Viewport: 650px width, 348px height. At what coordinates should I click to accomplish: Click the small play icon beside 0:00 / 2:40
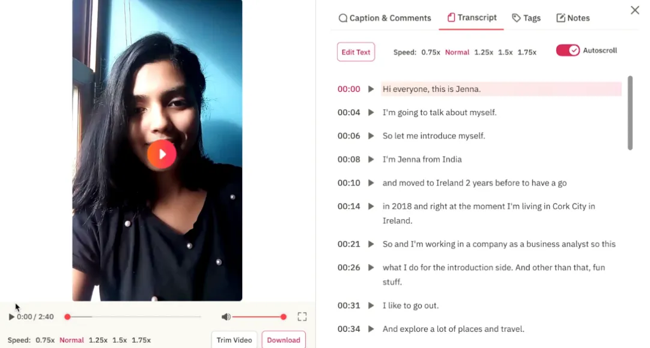(x=11, y=317)
